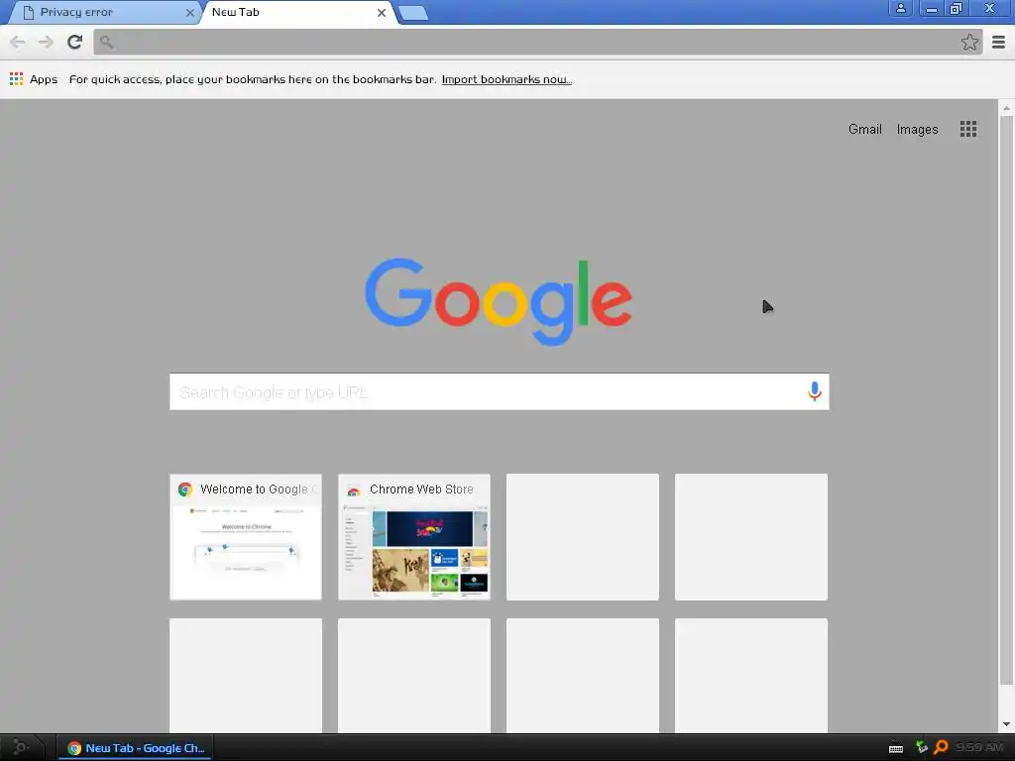This screenshot has width=1015, height=761.
Task: Open the Images link
Action: pyautogui.click(x=917, y=129)
